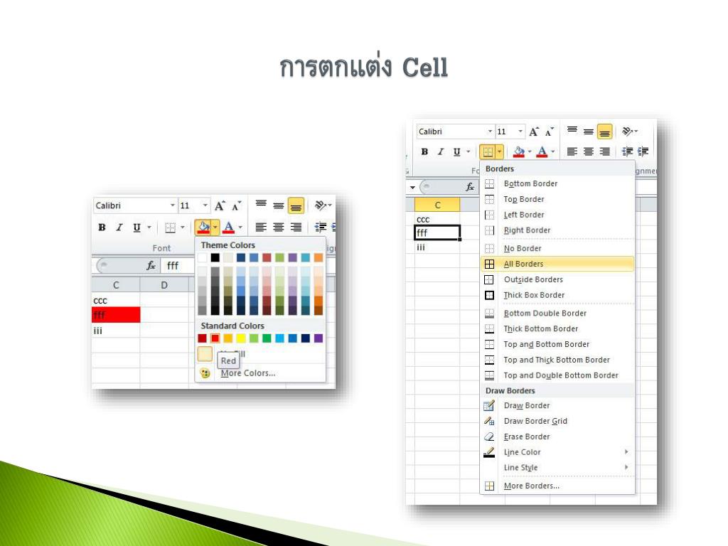Open Underline dropdown arrow, left screenshot
The height and width of the screenshot is (546, 728).
click(149, 227)
